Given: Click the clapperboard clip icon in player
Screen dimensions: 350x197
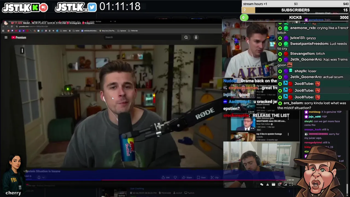Looking at the screenshot, I should coord(273,184).
